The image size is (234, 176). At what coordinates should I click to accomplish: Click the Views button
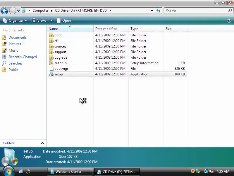tap(39, 21)
